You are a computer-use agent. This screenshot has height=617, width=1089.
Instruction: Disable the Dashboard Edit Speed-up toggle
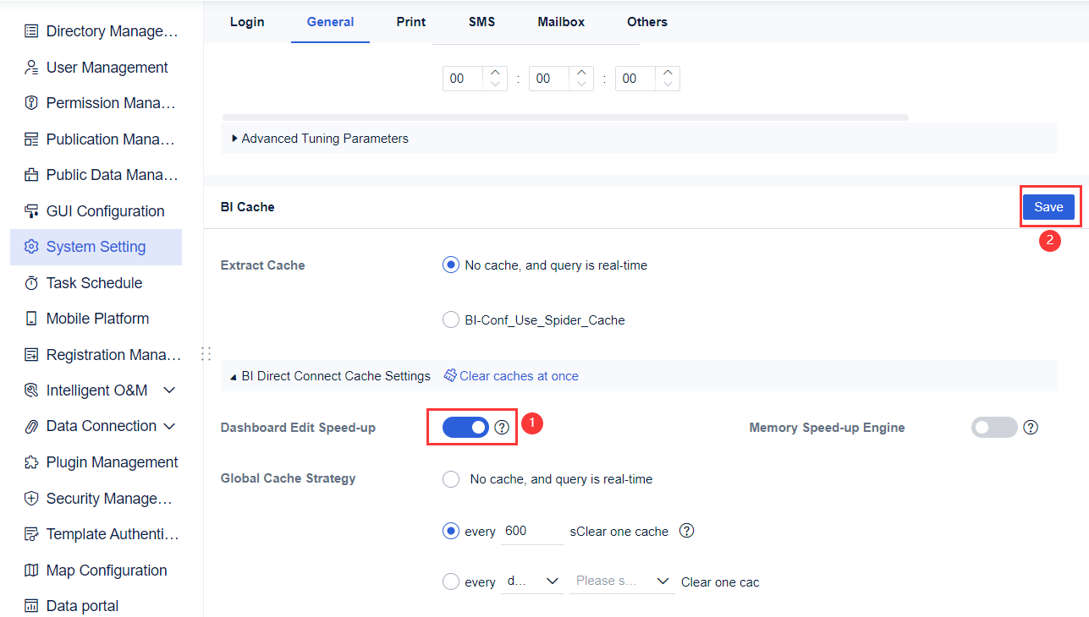click(x=464, y=427)
